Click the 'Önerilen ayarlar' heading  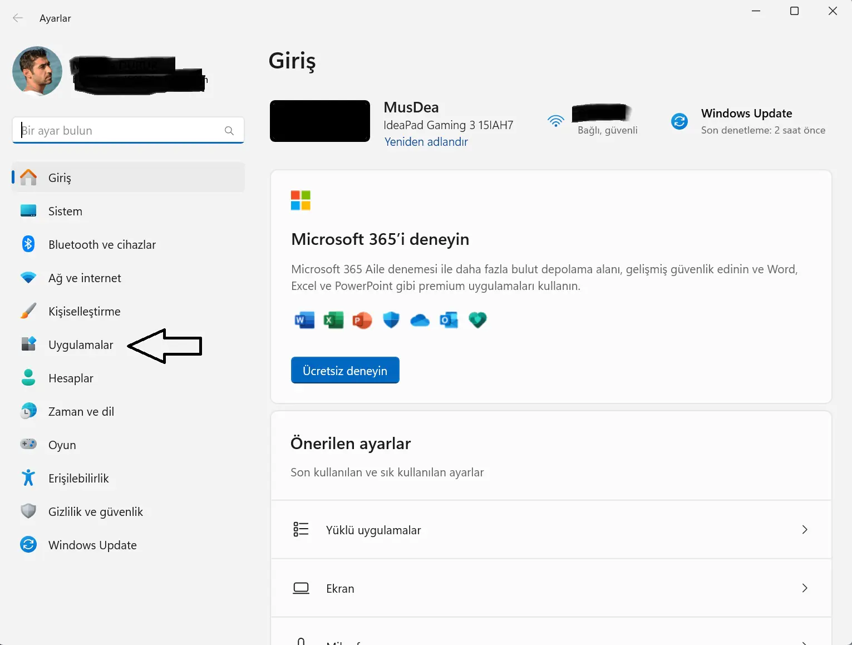click(351, 444)
